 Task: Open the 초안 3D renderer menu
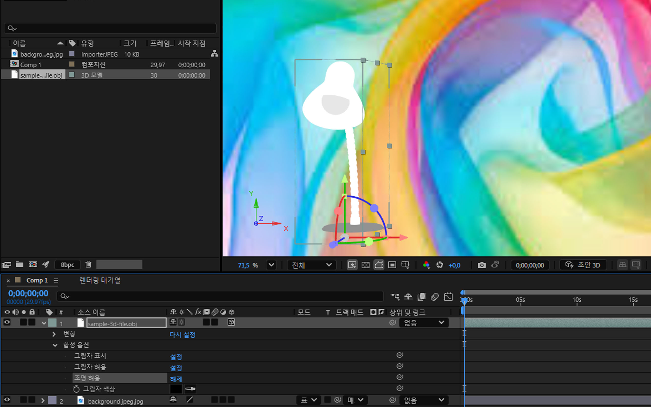point(583,265)
